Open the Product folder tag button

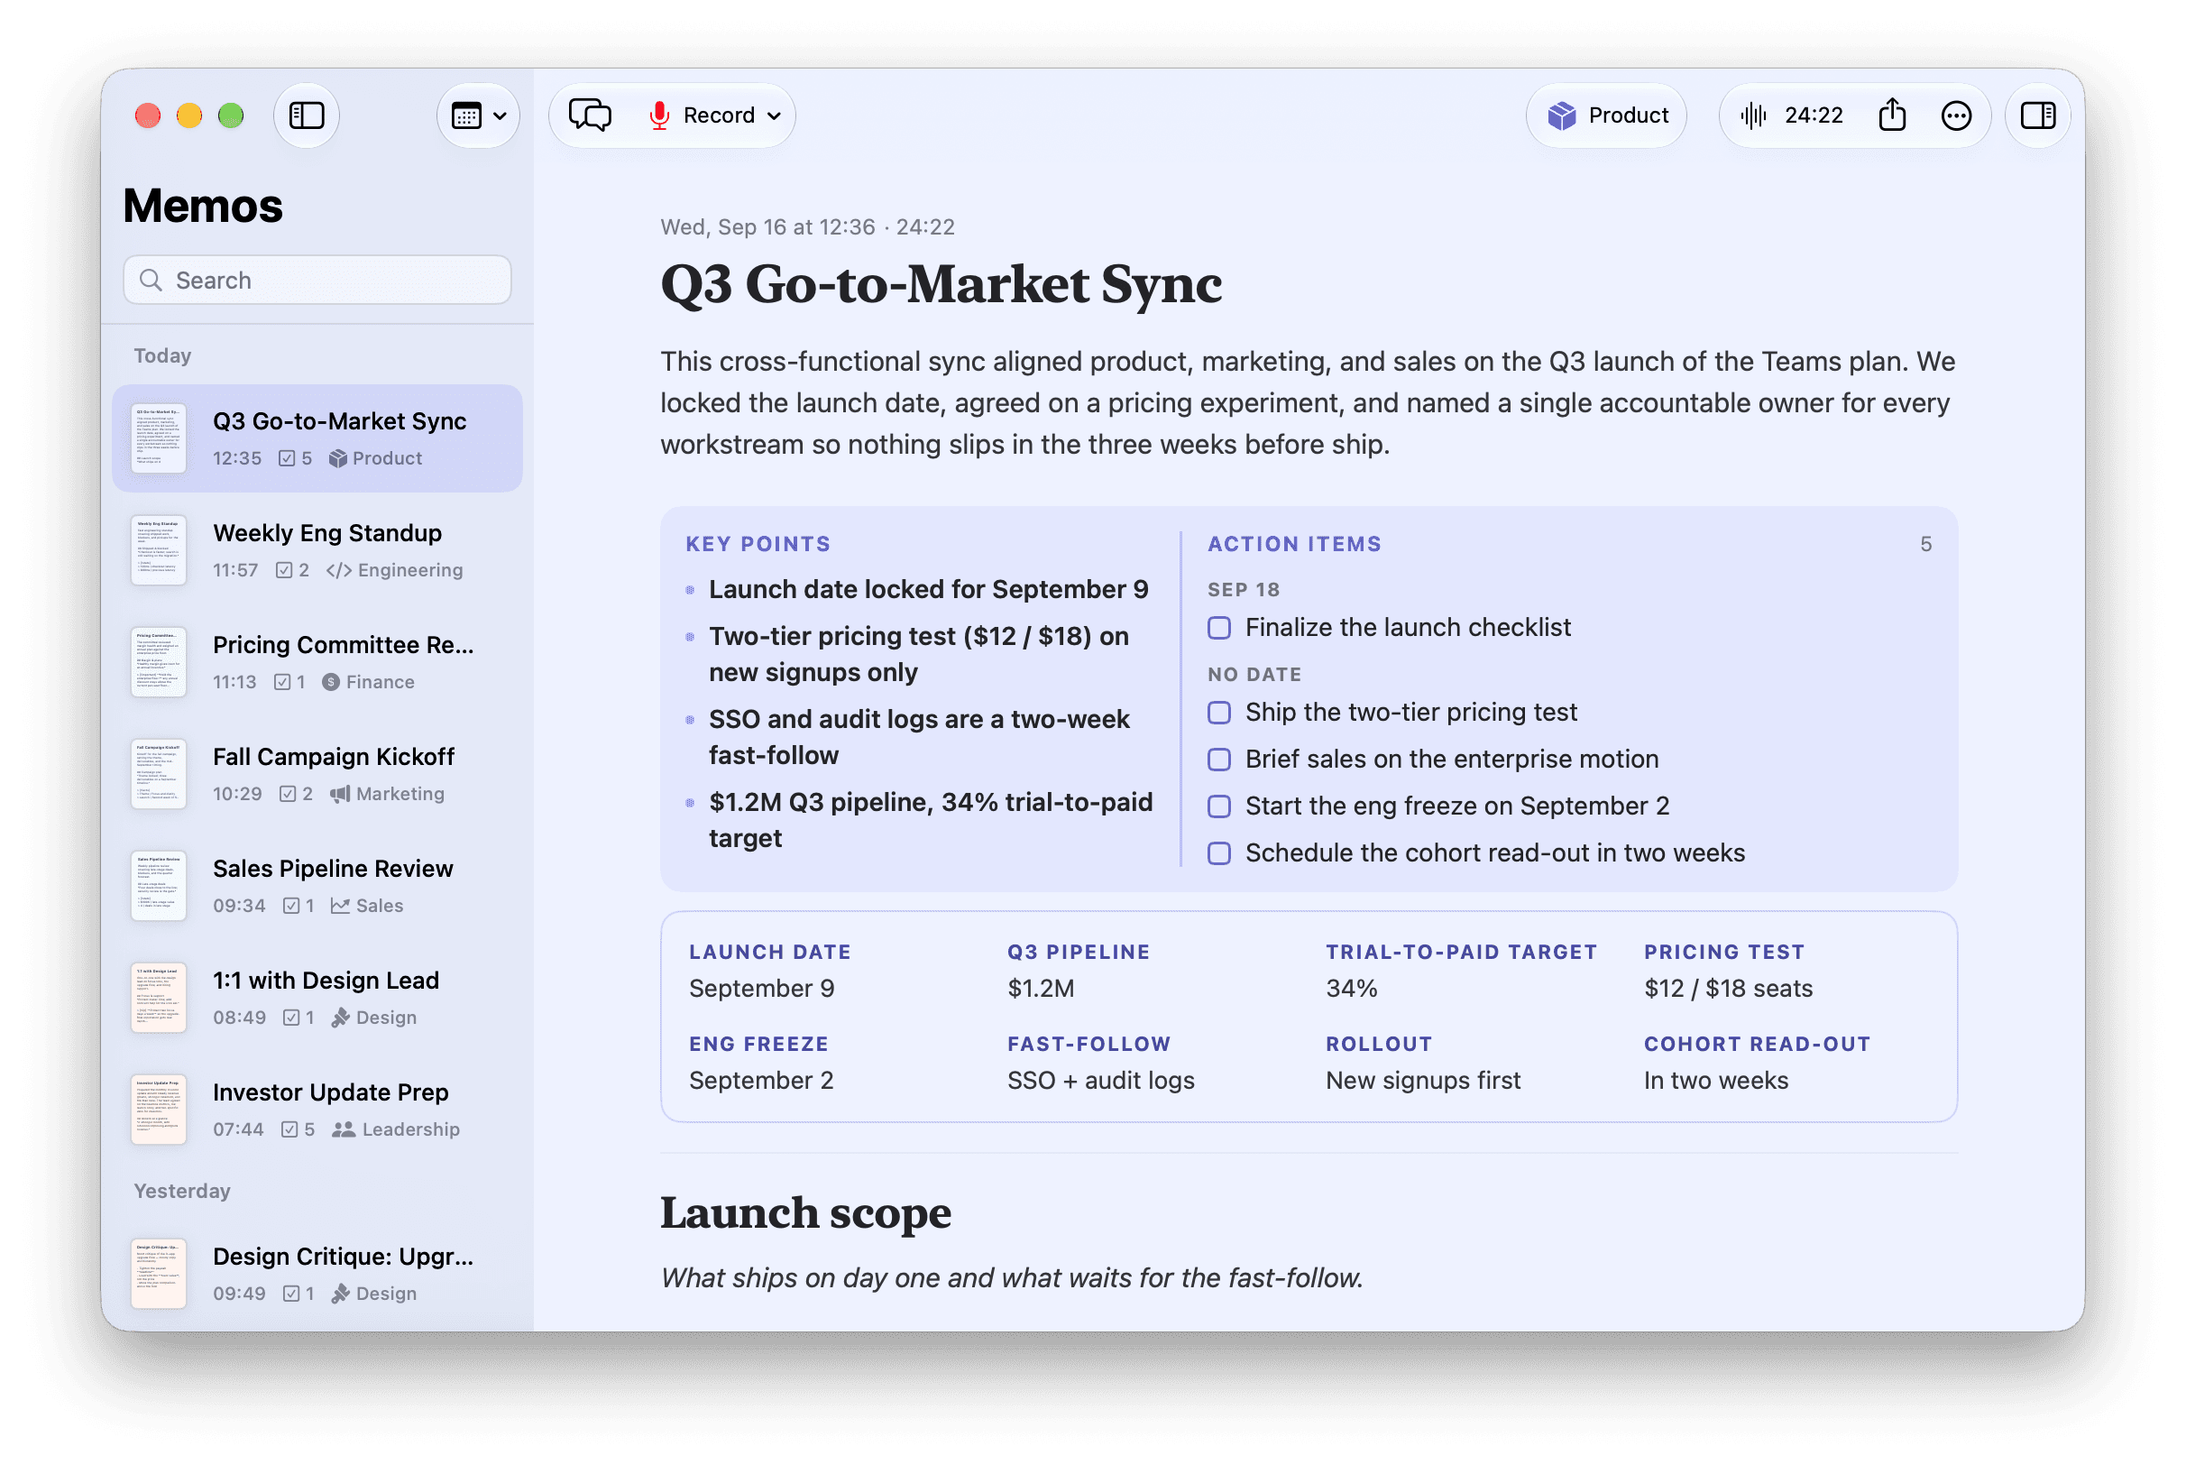click(x=1606, y=115)
